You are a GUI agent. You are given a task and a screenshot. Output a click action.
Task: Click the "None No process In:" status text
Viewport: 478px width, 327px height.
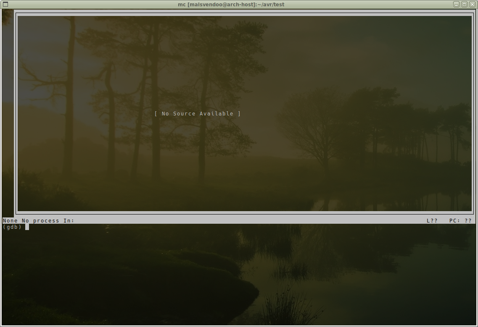coord(38,221)
